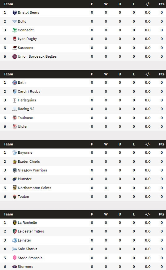Click the Exeter Chiefs crest

pyautogui.click(x=15, y=162)
